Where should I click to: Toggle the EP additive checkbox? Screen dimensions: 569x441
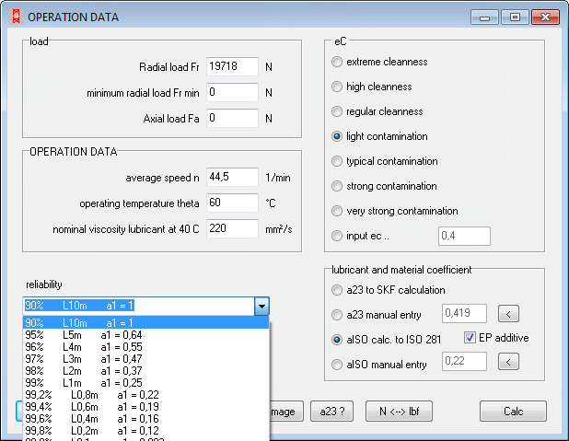pos(470,338)
